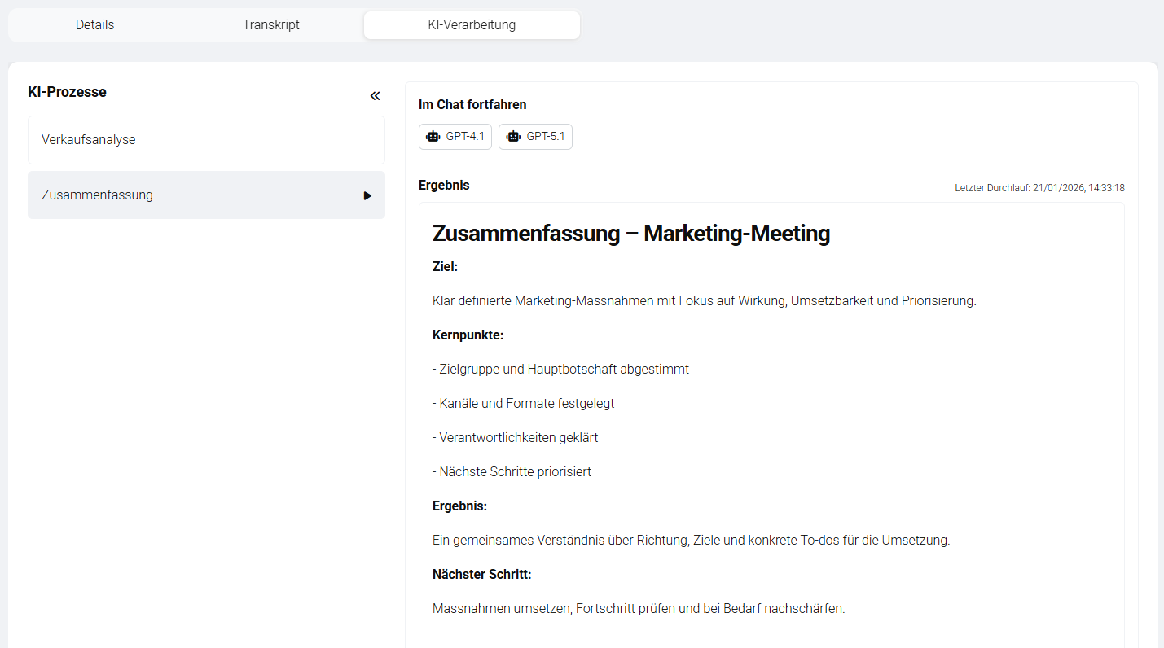The image size is (1164, 648).
Task: Click the Zusammenfassung – Marketing-Meeting title
Action: 631,234
